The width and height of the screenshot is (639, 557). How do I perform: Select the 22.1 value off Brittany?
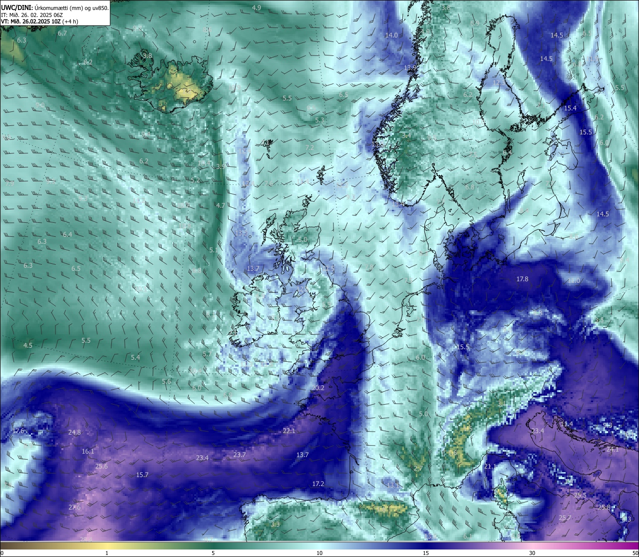tap(289, 431)
